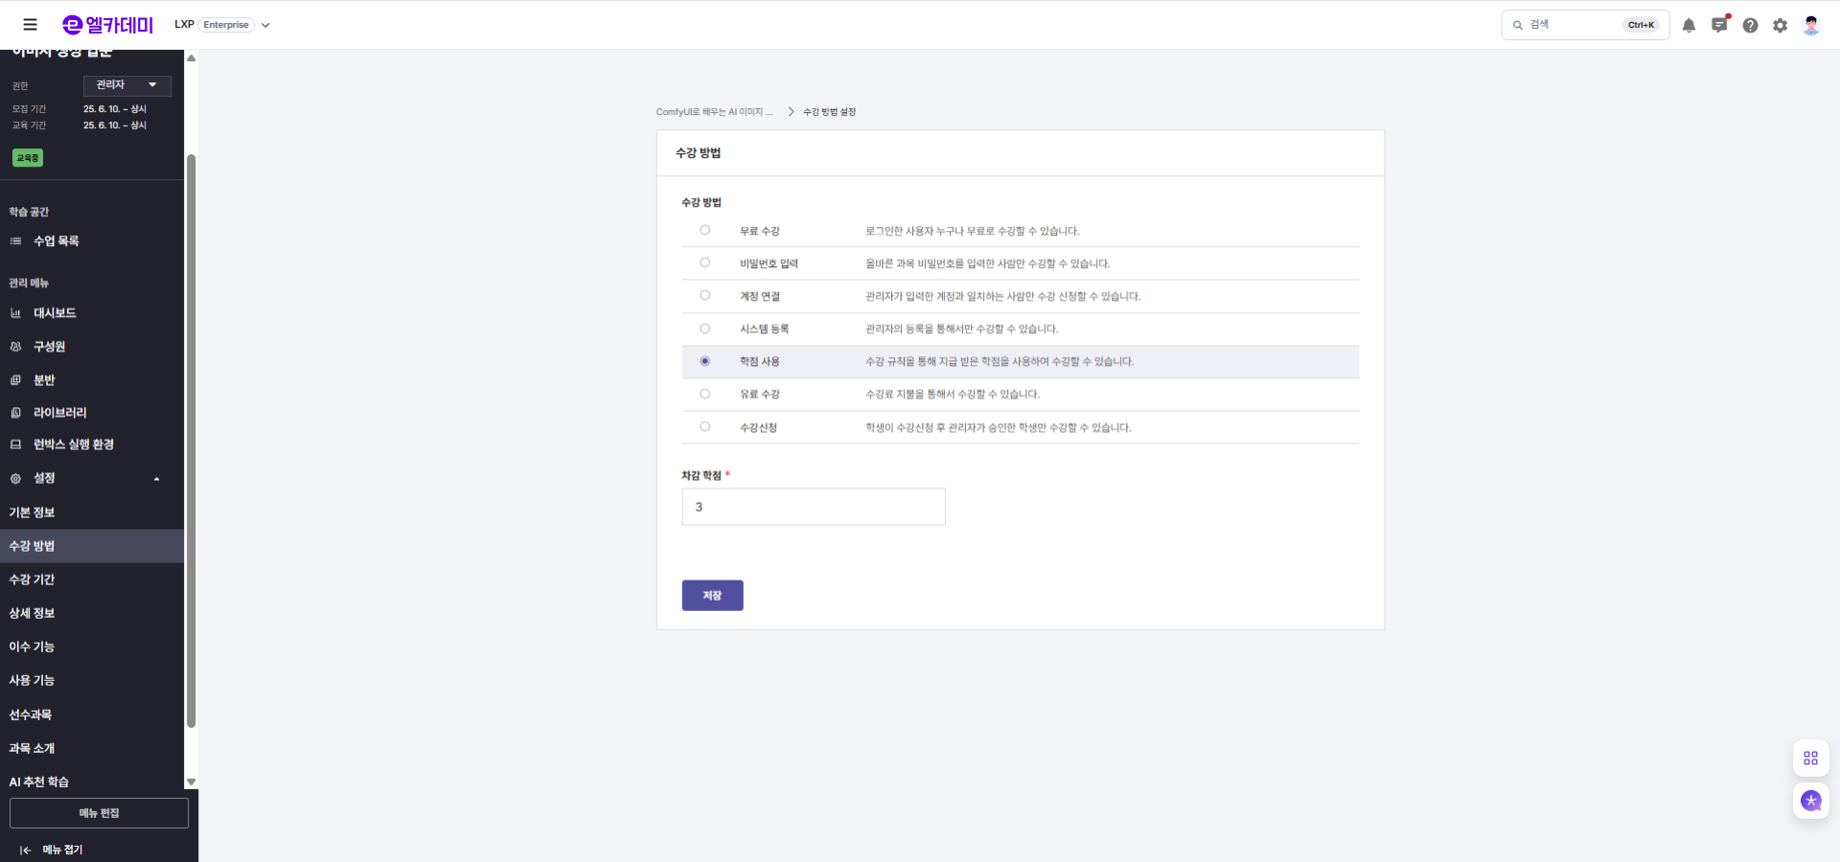Open the help question mark icon
Screen dimensions: 1840x862
pyautogui.click(x=1751, y=26)
